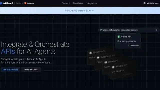Click the Process payments text
Viewport: 160px width, 90px height.
pyautogui.click(x=127, y=41)
